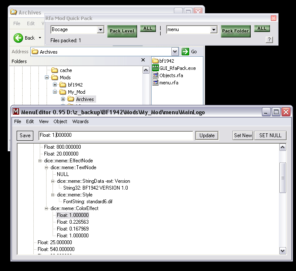The image size is (296, 271).
Task: Collapse the My_Mod tree node
Action: click(x=55, y=92)
